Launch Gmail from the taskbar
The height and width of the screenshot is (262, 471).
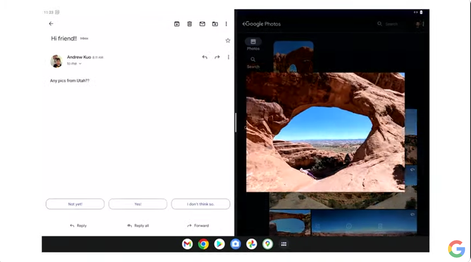[187, 244]
